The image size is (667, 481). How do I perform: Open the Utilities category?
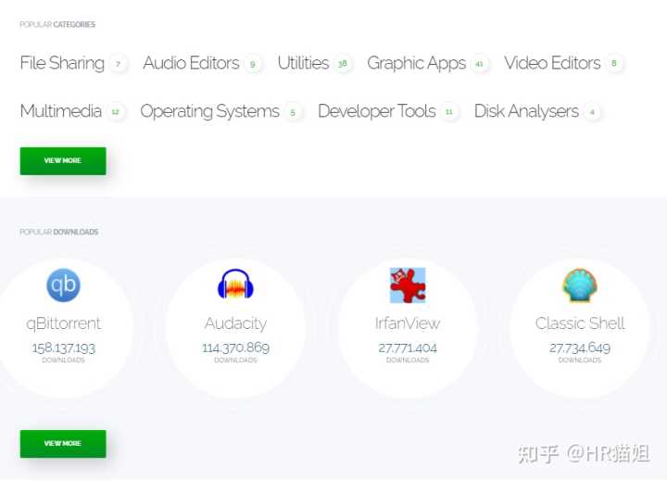[x=303, y=63]
